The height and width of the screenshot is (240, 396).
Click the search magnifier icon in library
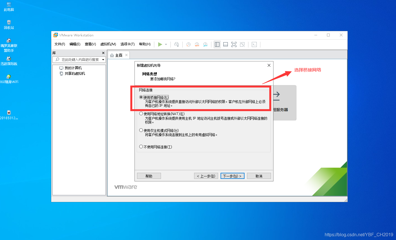click(x=57, y=59)
